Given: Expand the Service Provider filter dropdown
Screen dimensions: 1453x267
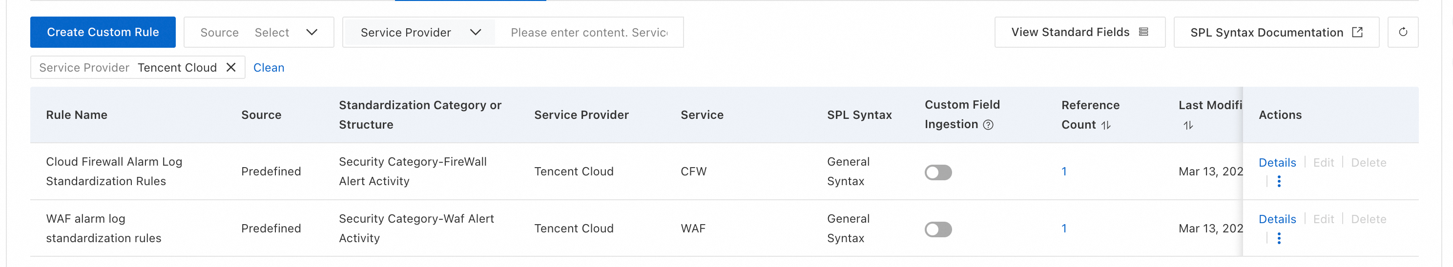Looking at the screenshot, I should click(x=420, y=33).
